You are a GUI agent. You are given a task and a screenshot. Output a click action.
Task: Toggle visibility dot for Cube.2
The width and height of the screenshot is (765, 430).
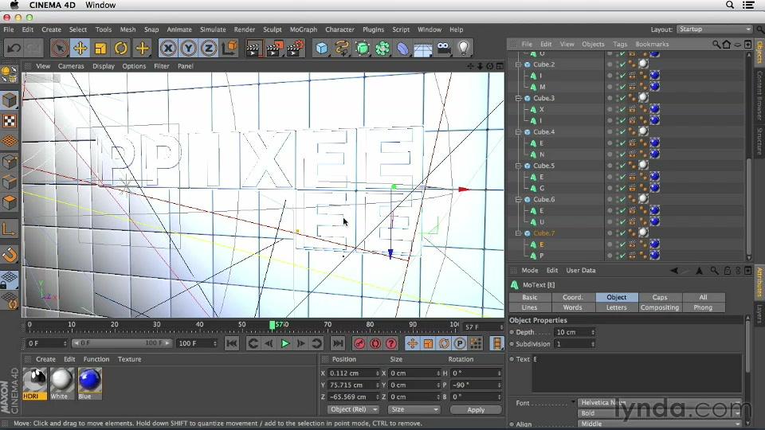pos(610,64)
